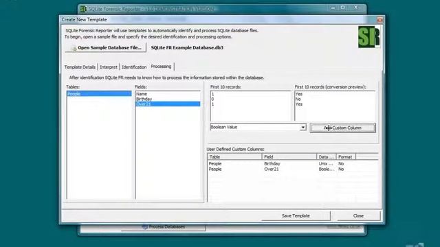
Task: Click Save Template button
Action: point(296,215)
